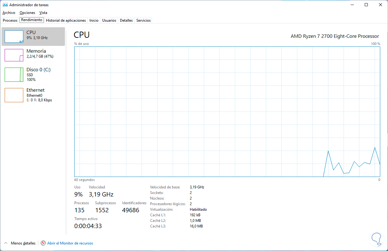Click the Disco 0 mini graph thumbnail
This screenshot has width=388, height=251.
pos(14,75)
